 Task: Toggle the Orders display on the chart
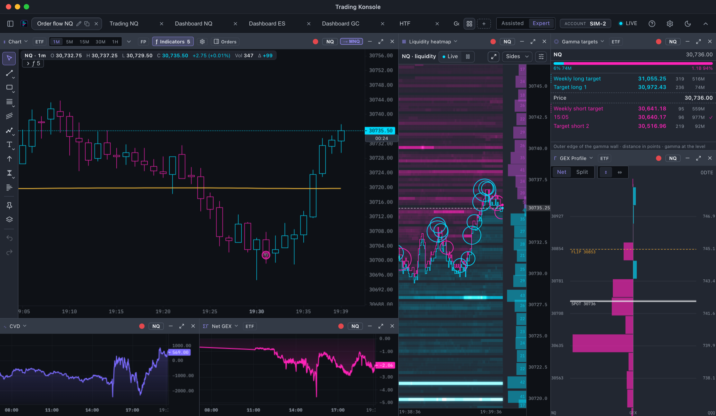(x=225, y=42)
